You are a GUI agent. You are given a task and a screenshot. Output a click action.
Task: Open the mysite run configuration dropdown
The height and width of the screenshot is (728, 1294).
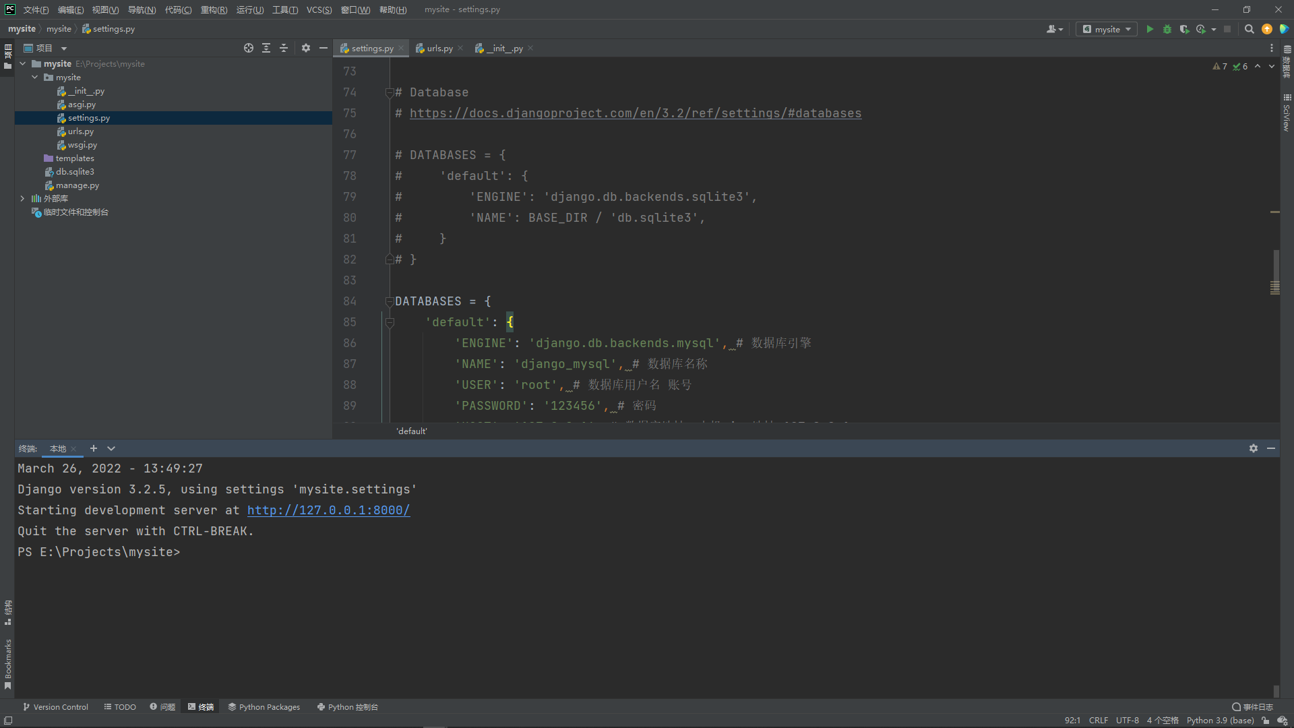pos(1107,29)
